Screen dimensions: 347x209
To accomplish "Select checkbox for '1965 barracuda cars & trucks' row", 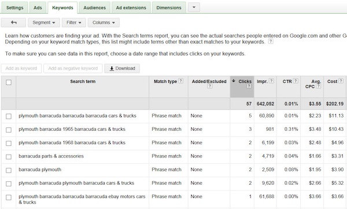I will pyautogui.click(x=9, y=130).
